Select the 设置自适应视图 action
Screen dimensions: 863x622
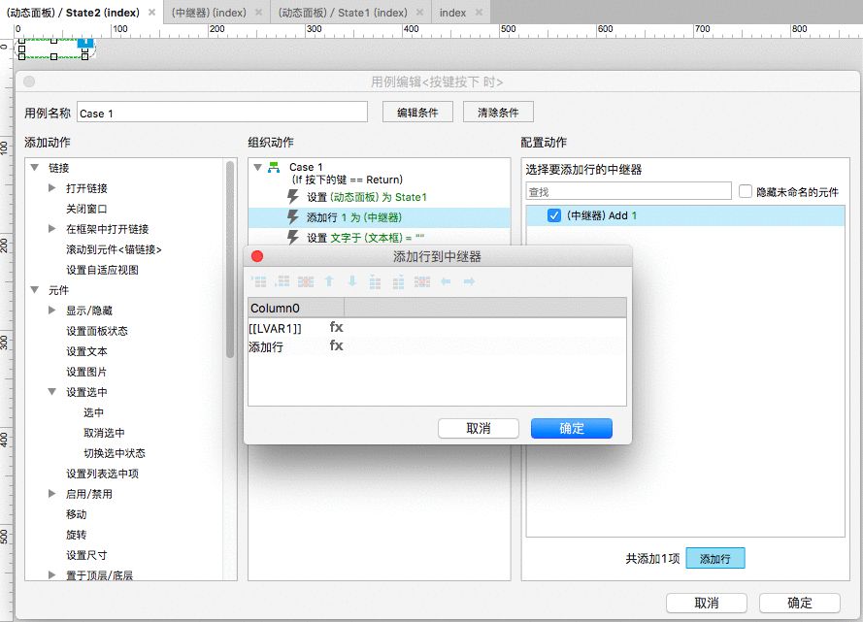pyautogui.click(x=102, y=270)
